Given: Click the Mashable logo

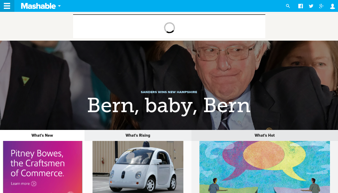Looking at the screenshot, I should click(x=38, y=6).
